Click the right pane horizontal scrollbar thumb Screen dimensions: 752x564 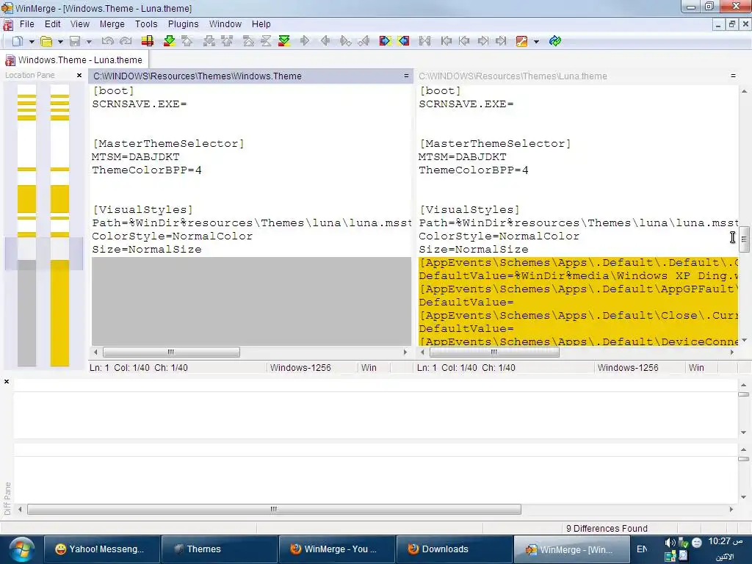(494, 352)
